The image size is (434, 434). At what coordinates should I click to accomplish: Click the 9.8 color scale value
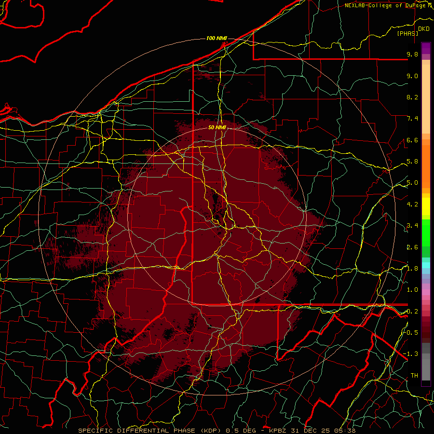[412, 54]
